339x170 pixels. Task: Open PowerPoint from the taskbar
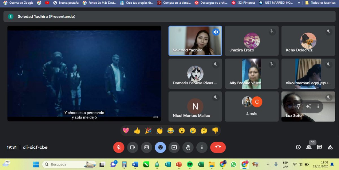coord(179,164)
